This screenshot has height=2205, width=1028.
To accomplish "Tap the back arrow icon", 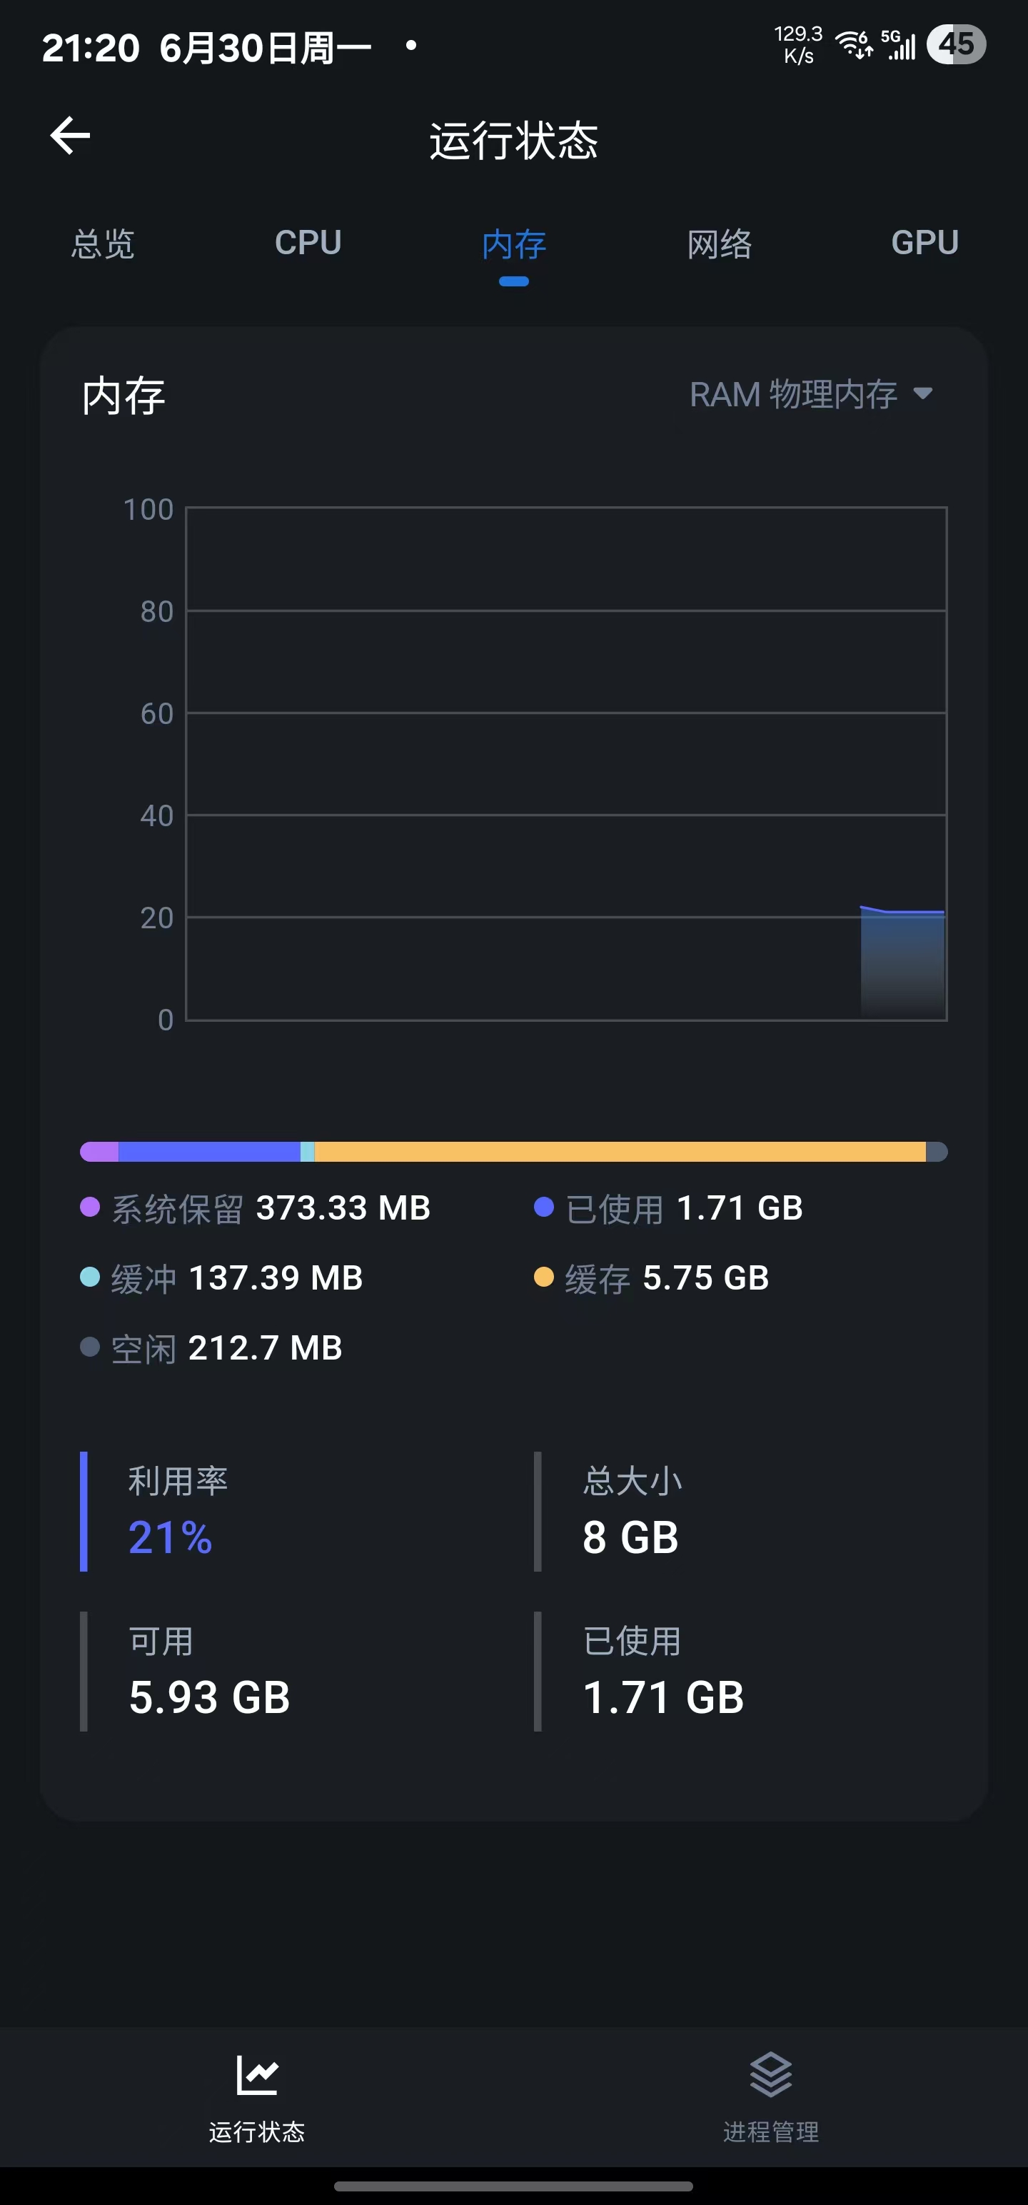I will coord(70,136).
